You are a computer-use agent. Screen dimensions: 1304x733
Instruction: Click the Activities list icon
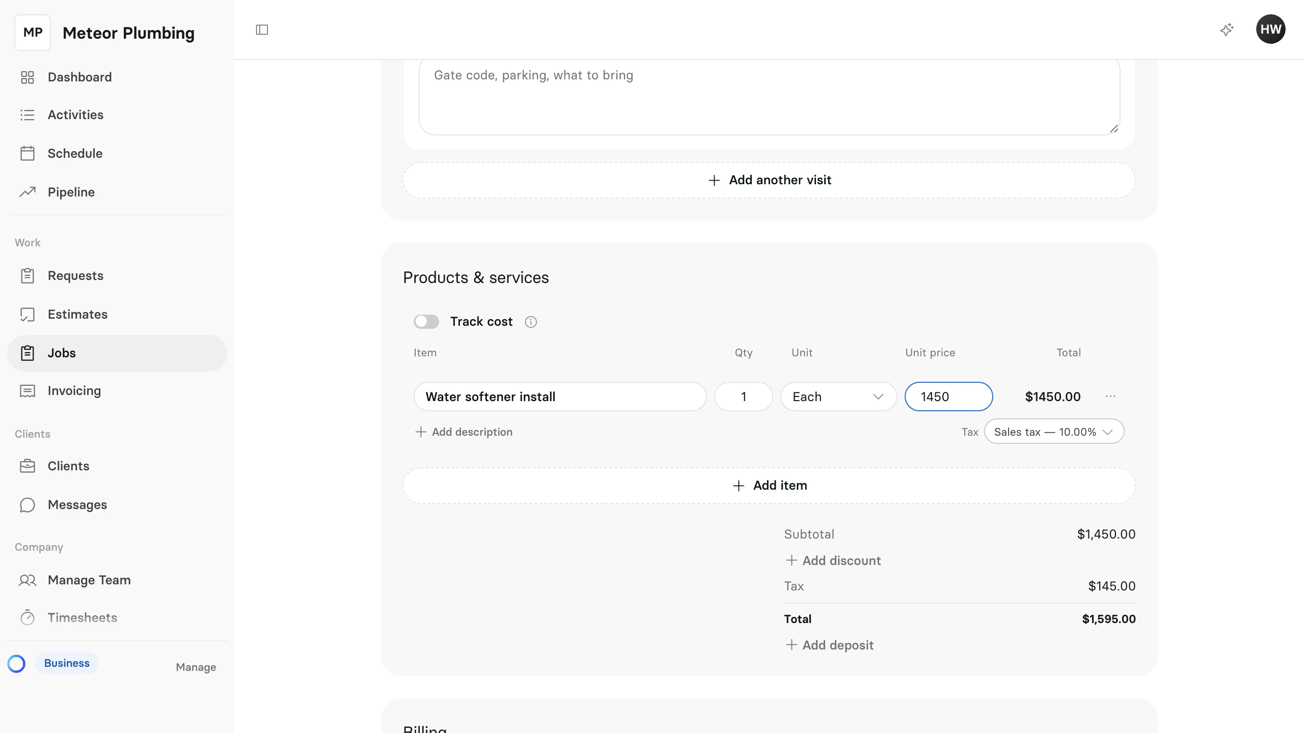click(x=28, y=115)
